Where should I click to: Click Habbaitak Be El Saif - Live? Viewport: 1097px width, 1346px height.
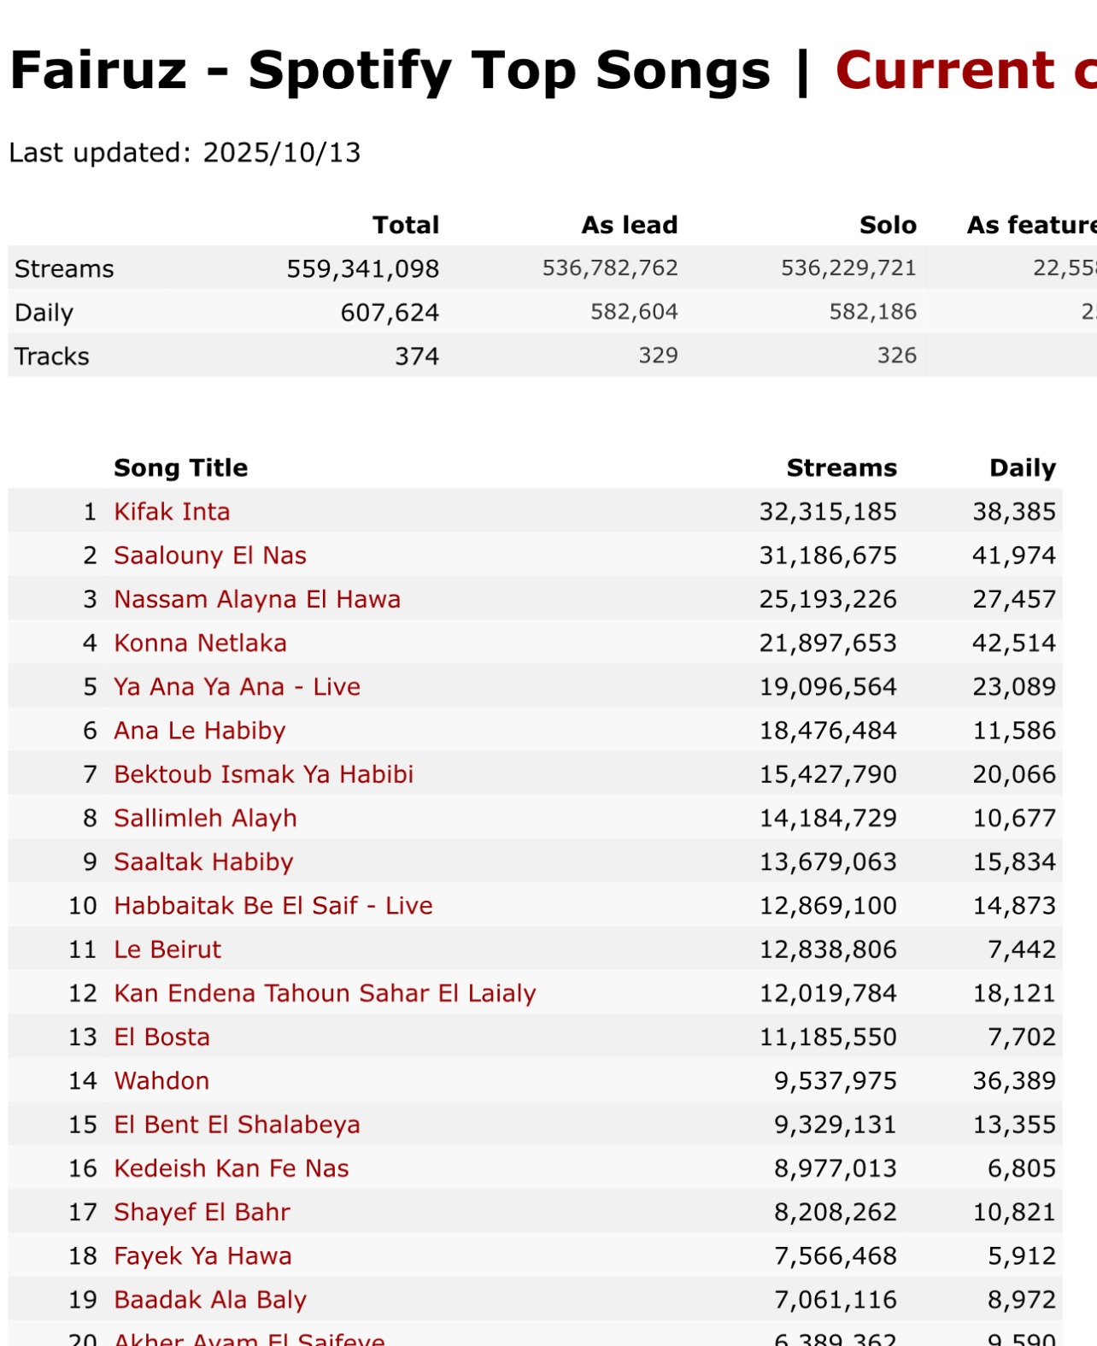point(273,906)
